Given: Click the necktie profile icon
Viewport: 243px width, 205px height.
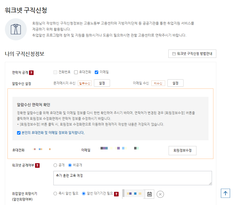Looking at the screenshot, I should (16, 29).
